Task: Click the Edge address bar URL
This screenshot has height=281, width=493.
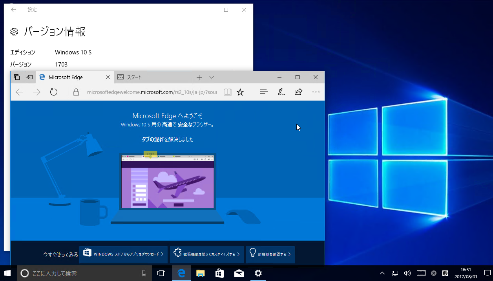Action: [152, 92]
